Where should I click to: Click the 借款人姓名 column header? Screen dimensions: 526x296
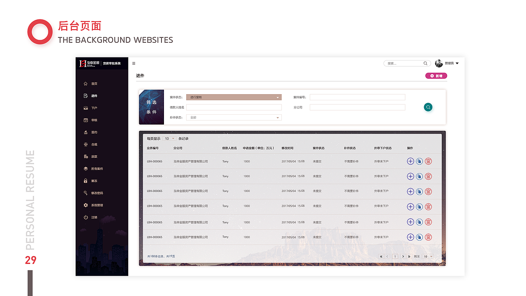pos(230,148)
